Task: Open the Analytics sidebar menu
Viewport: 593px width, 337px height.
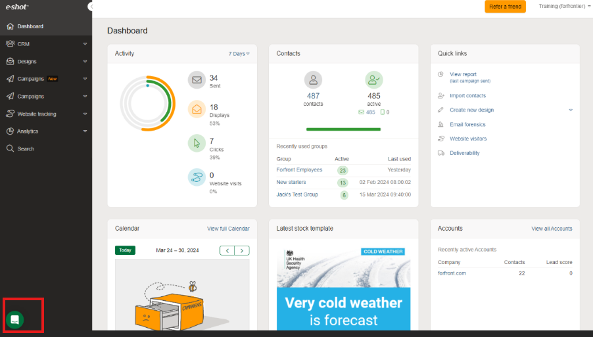Action: coord(28,131)
